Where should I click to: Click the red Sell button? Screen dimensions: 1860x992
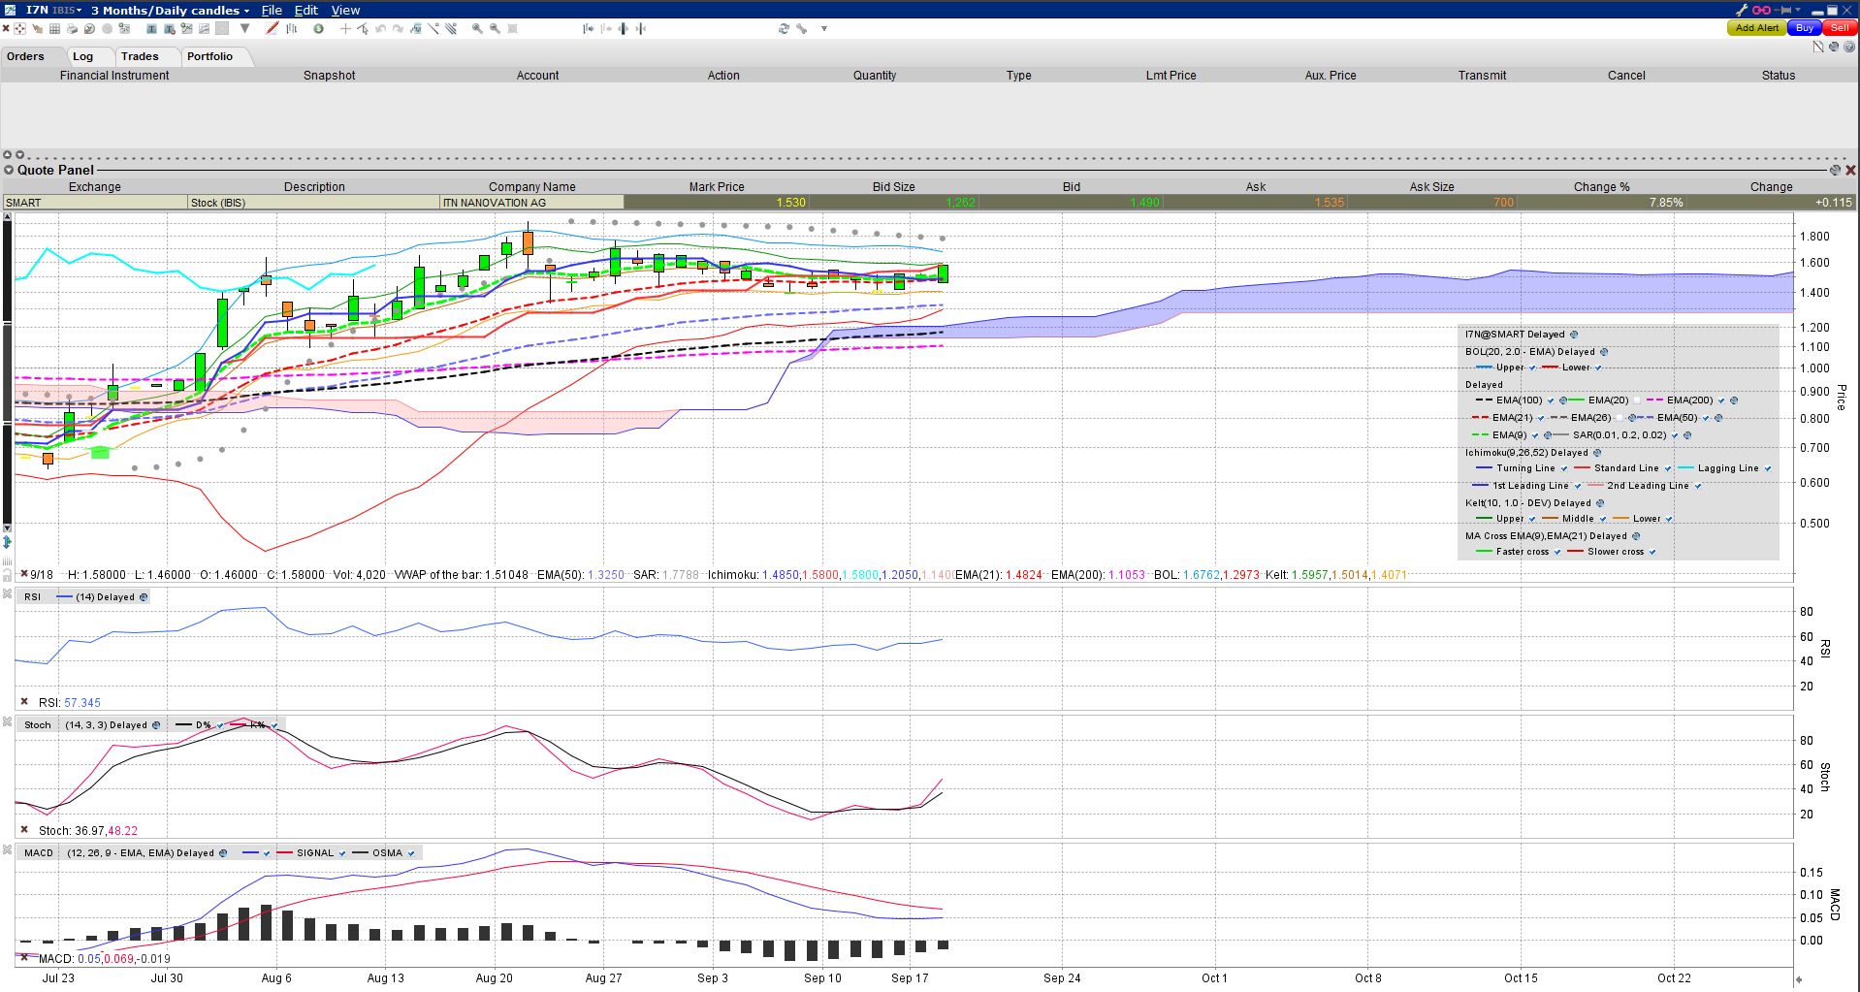[x=1840, y=28]
